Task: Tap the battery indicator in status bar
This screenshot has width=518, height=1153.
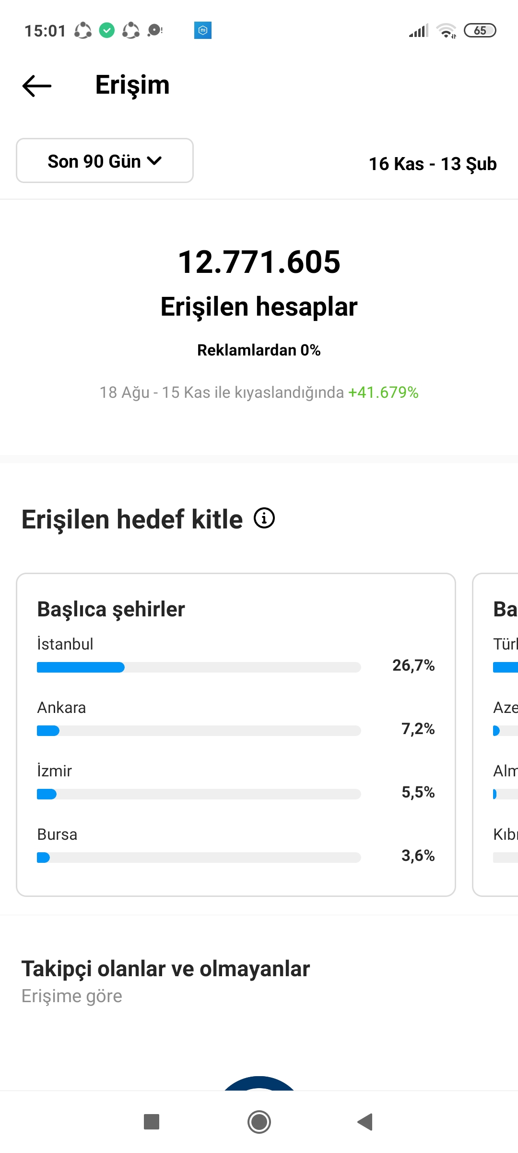Action: click(x=480, y=30)
